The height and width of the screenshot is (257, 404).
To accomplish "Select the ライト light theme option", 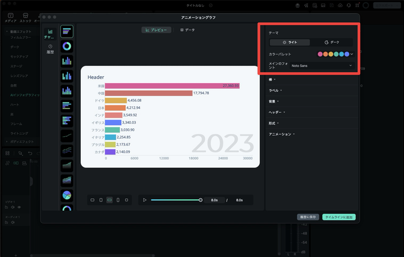I will (290, 42).
